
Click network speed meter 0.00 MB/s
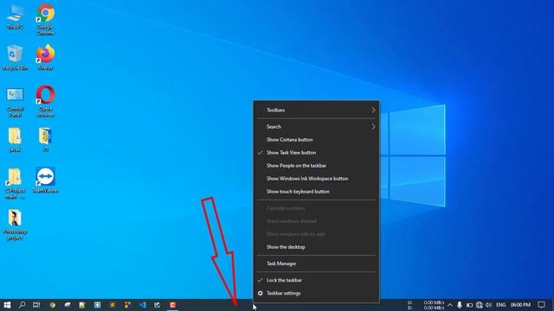[x=426, y=305]
